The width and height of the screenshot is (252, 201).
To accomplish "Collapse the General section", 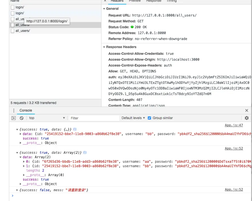I will coord(104,9).
